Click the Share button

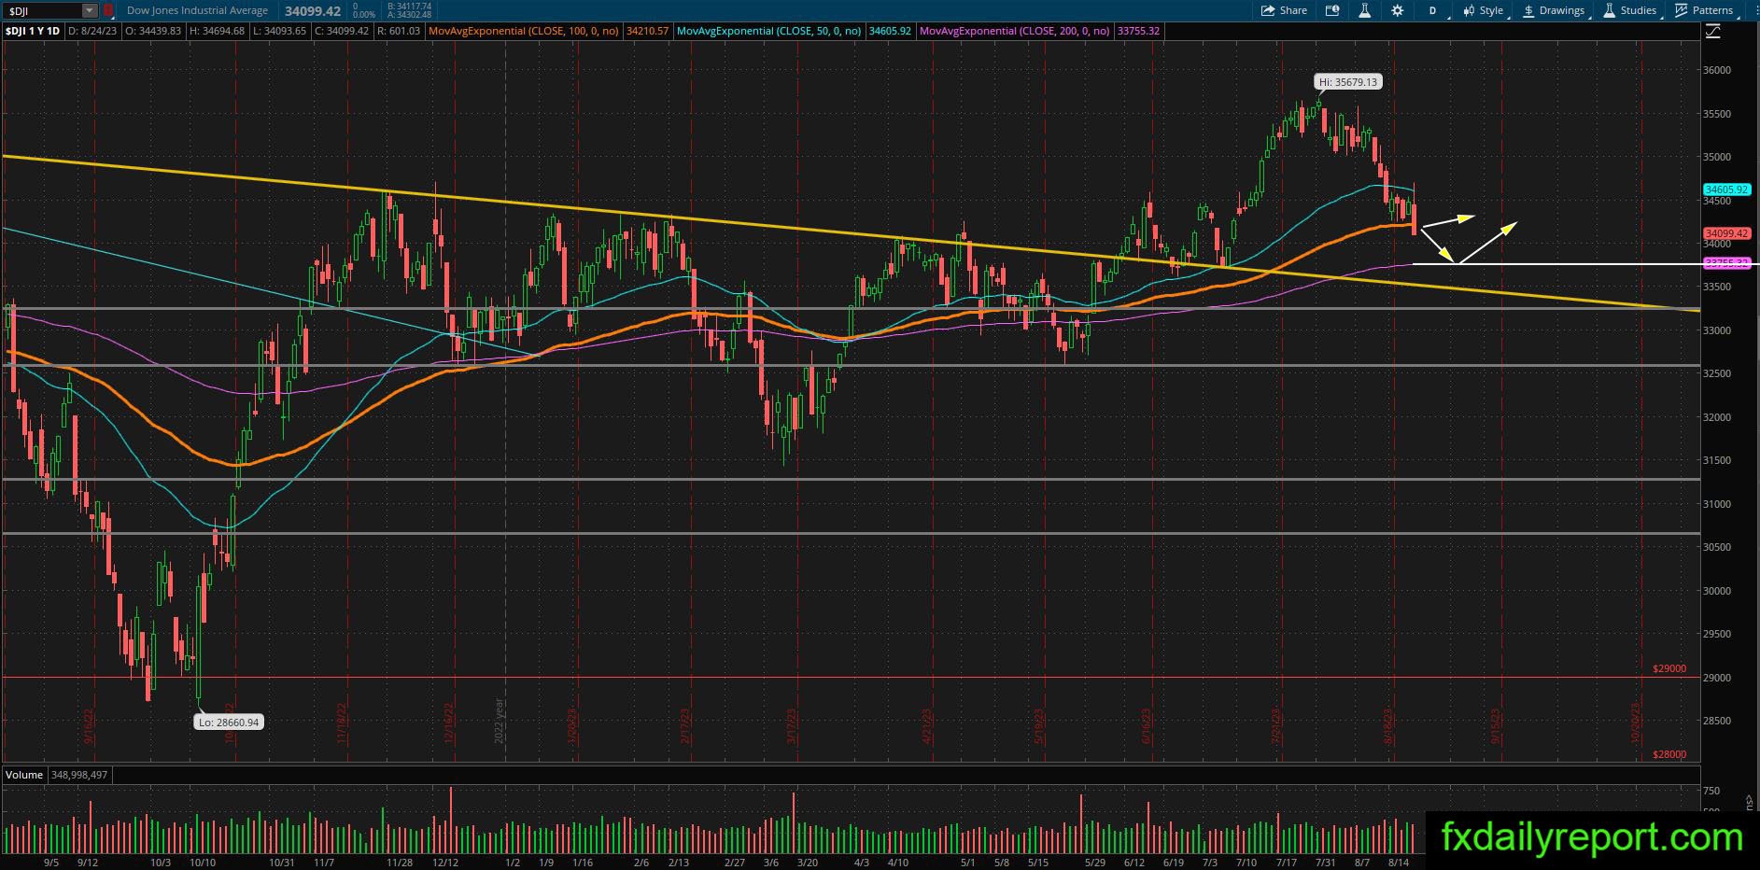[1284, 10]
